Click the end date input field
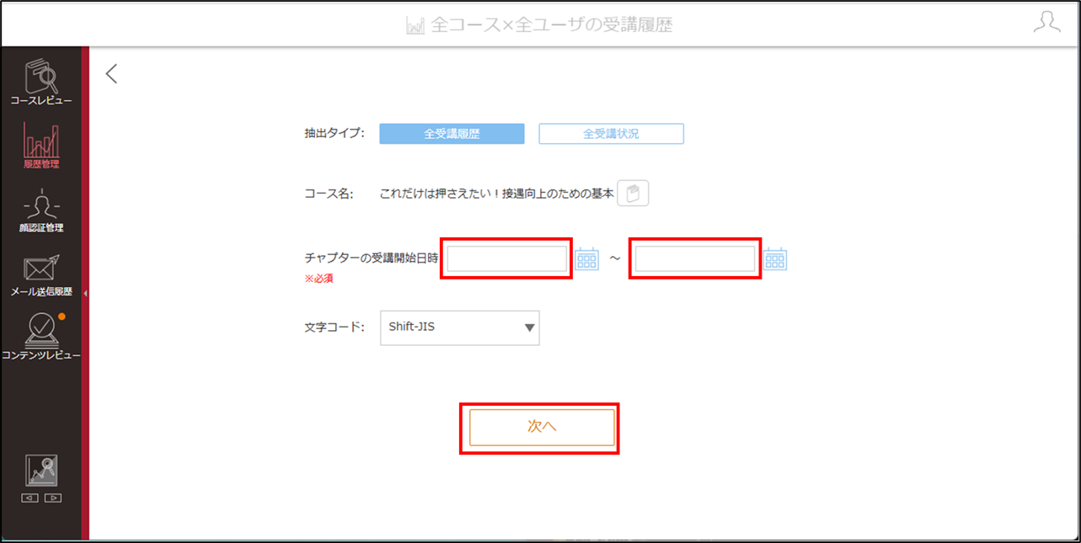This screenshot has height=543, width=1081. [x=695, y=259]
